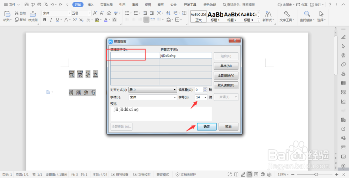Click the Print icon in quick toolbar
The height and width of the screenshot is (178, 349).
tap(39, 5)
